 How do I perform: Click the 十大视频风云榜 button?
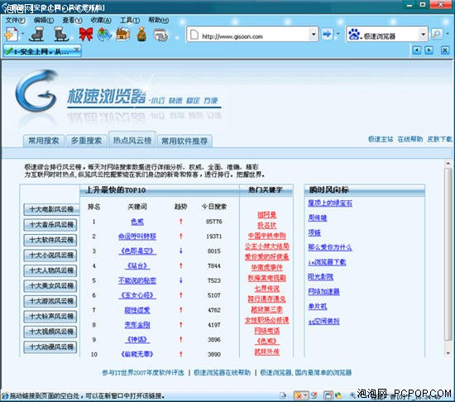point(51,332)
